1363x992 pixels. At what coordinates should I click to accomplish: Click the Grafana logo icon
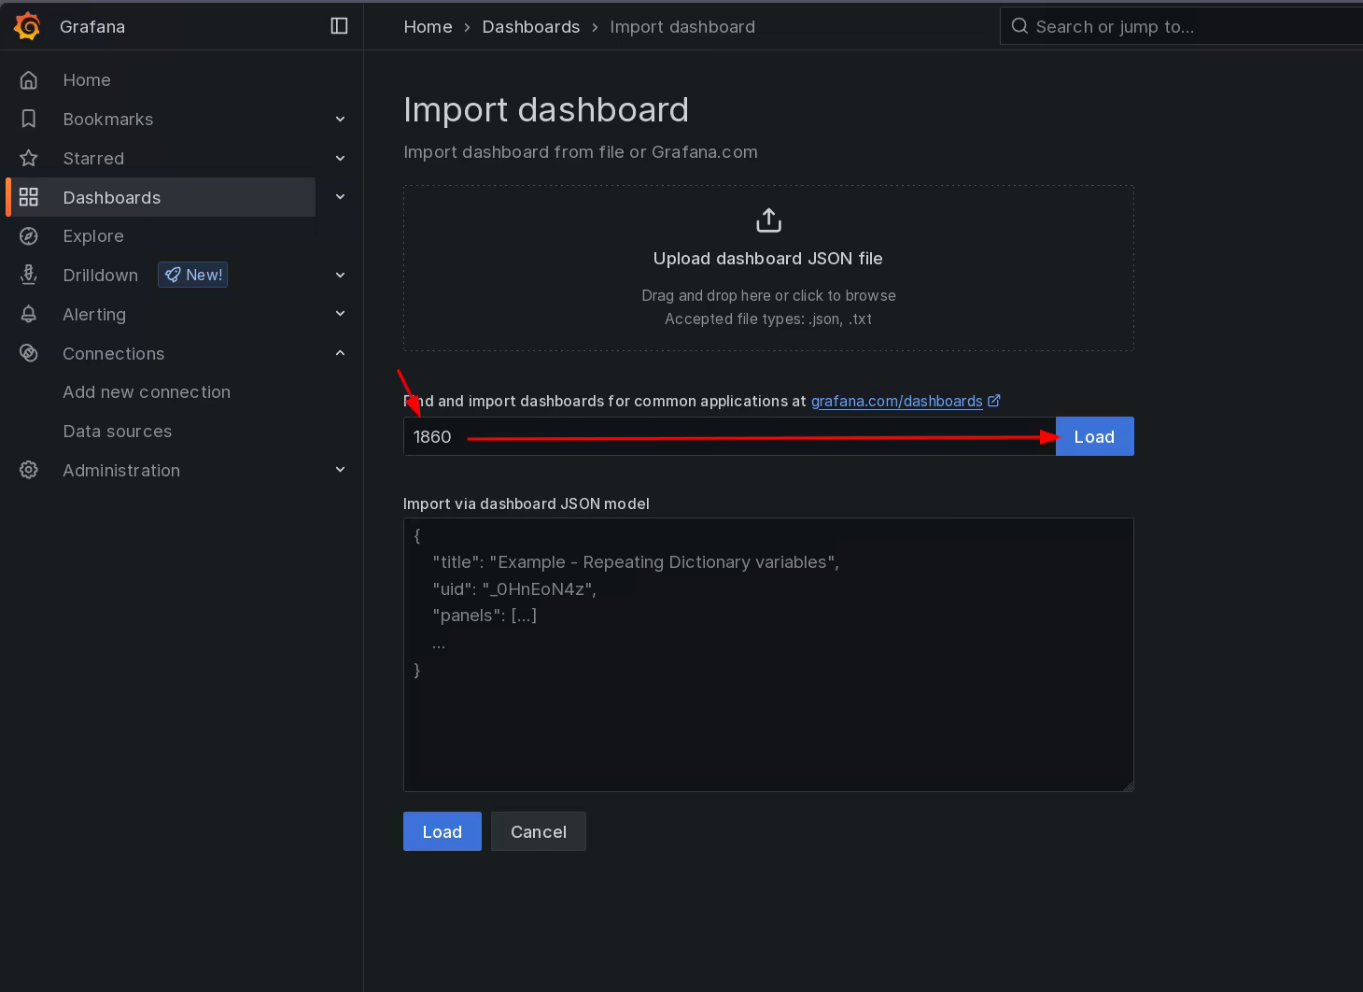point(28,26)
